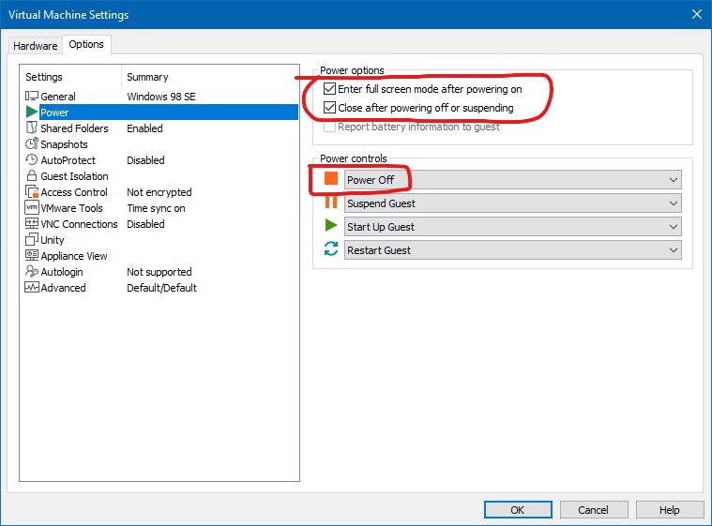
Task: Check Report battery information to guest
Action: point(329,127)
